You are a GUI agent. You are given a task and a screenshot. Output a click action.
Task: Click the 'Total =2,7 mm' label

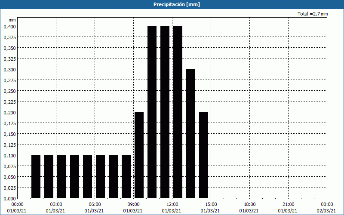pos(313,14)
